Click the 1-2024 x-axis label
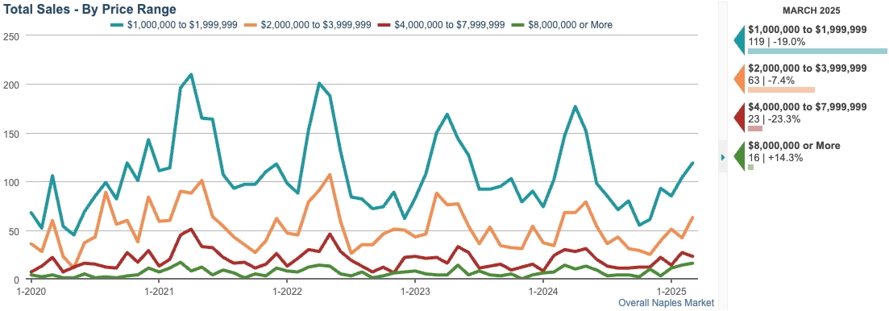Image resolution: width=889 pixels, height=311 pixels. pos(542,292)
